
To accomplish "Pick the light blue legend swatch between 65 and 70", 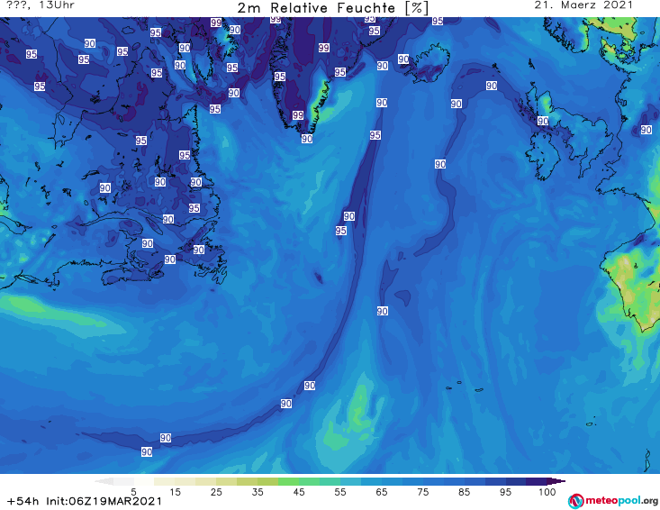I will click(392, 481).
